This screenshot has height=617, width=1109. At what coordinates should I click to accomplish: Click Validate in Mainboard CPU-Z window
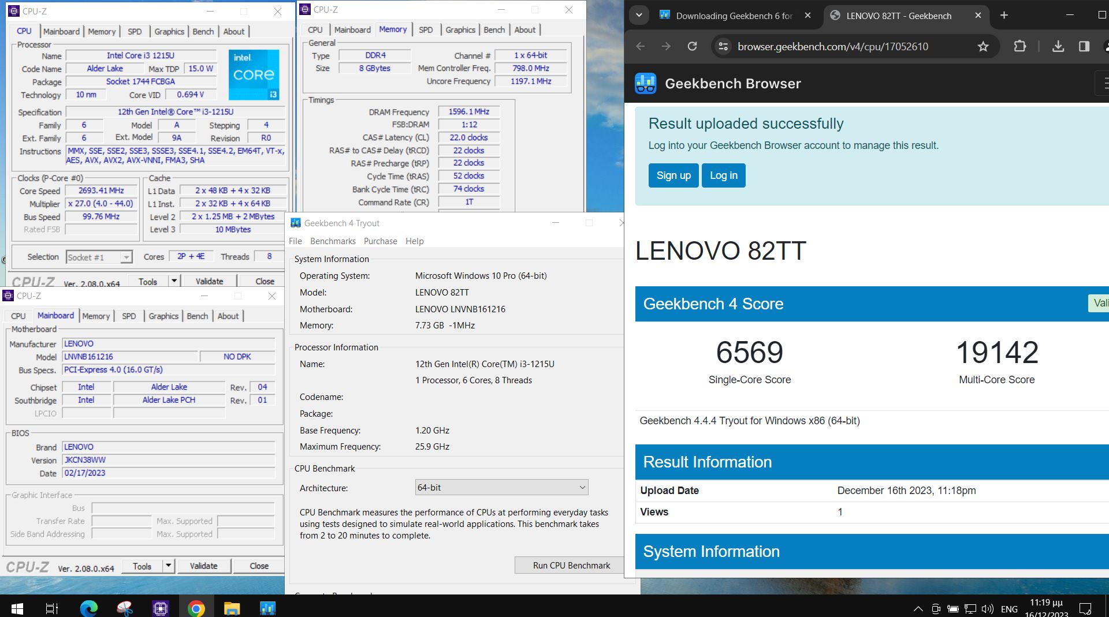[203, 566]
